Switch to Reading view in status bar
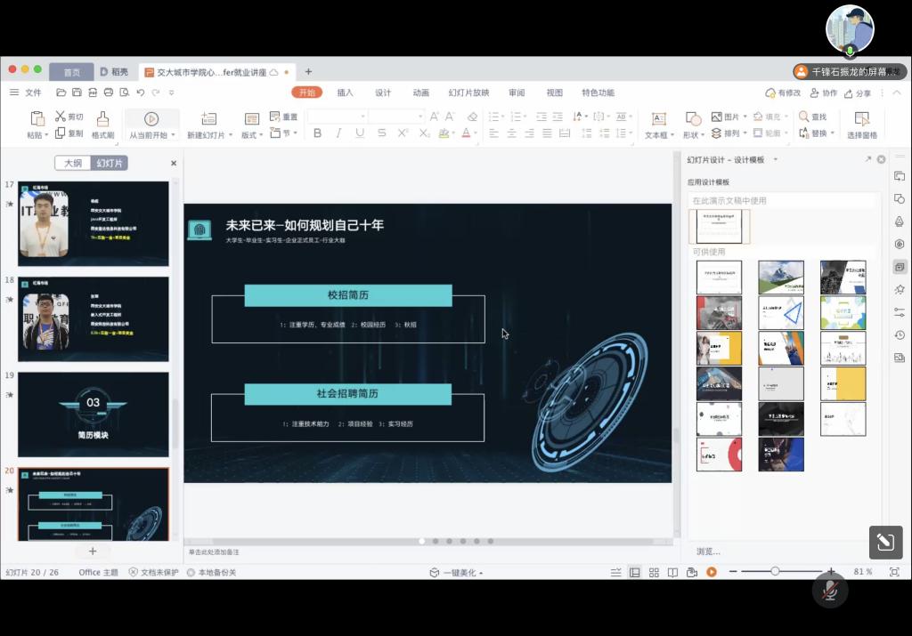Viewport: 912px width, 636px height. (x=672, y=573)
